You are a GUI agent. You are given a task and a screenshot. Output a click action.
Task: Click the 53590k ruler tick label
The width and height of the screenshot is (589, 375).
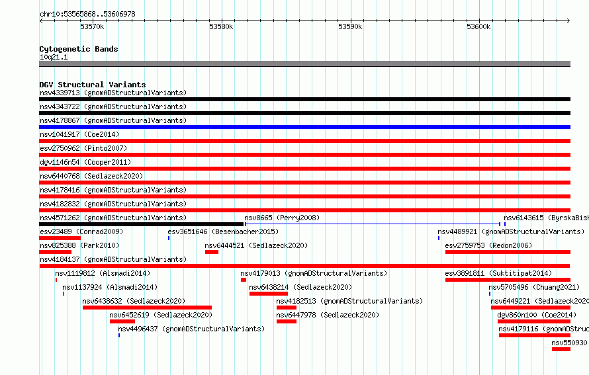350,26
